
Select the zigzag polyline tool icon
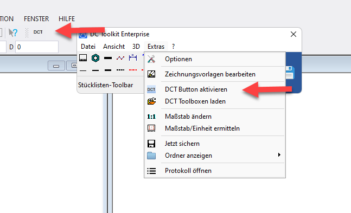(120, 58)
